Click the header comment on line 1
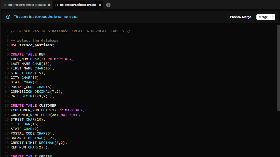This screenshot has height=157, width=280. coord(70,31)
